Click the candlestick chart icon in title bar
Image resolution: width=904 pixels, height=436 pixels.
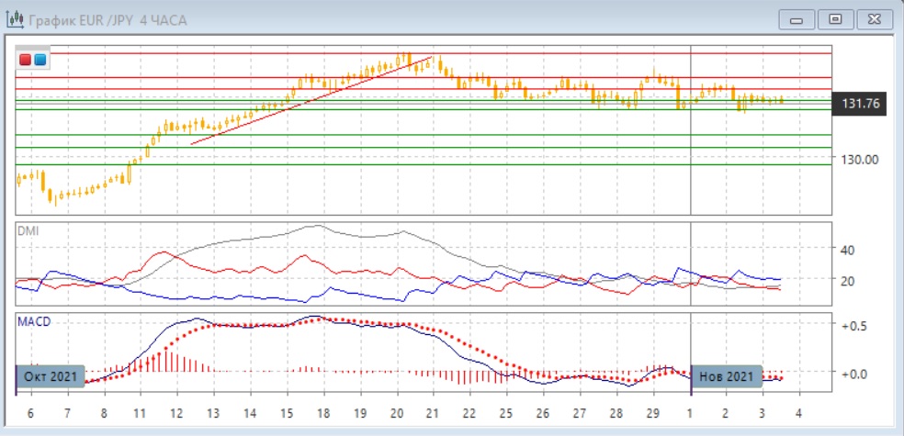(15, 19)
